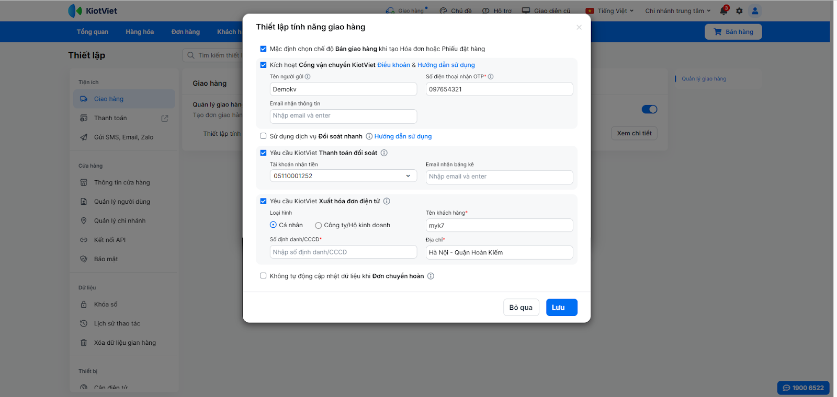The image size is (837, 397).
Task: Focus the Tên người gửi field
Action: pos(343,89)
